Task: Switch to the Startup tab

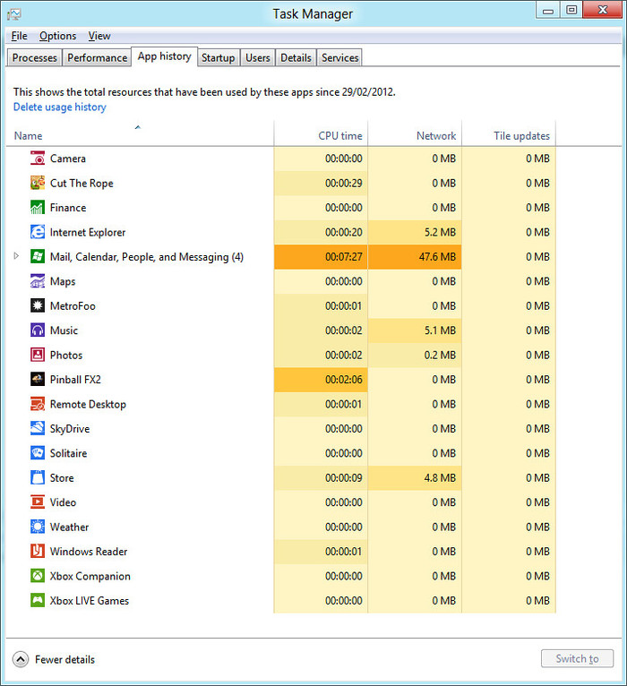Action: 218,57
